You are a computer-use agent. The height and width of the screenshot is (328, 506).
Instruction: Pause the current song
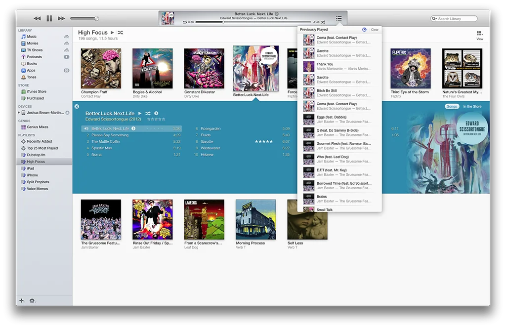[x=49, y=18]
